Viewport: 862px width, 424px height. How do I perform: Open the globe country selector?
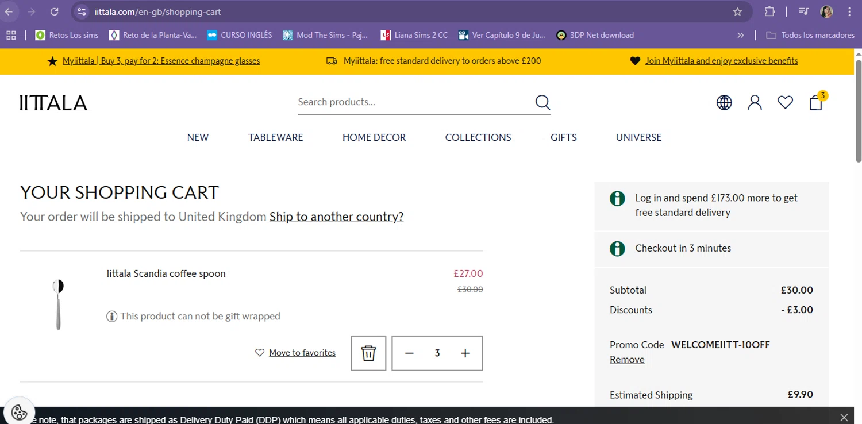point(724,102)
